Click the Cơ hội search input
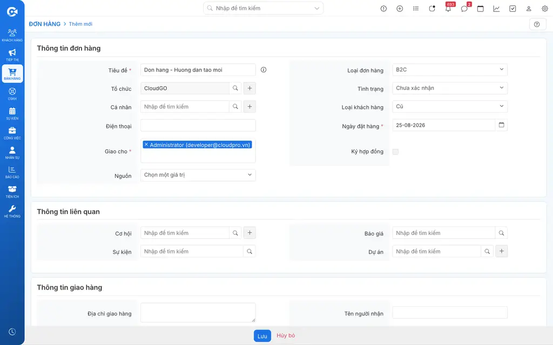The height and width of the screenshot is (345, 553). click(185, 233)
